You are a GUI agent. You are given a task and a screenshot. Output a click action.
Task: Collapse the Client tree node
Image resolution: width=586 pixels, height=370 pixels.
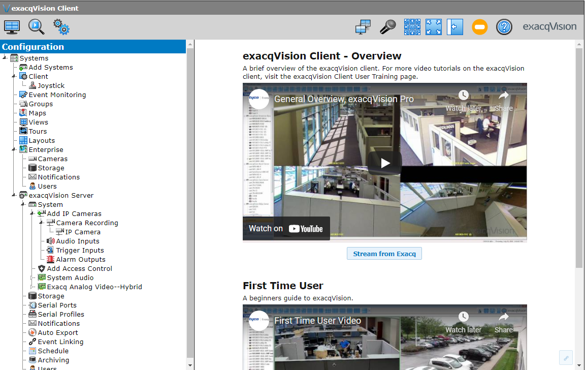pos(14,76)
